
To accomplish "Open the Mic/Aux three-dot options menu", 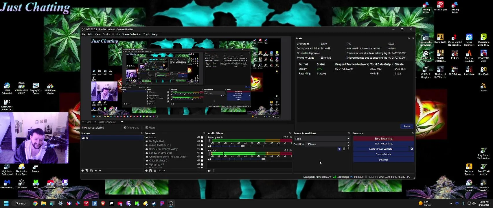I will tap(209, 154).
